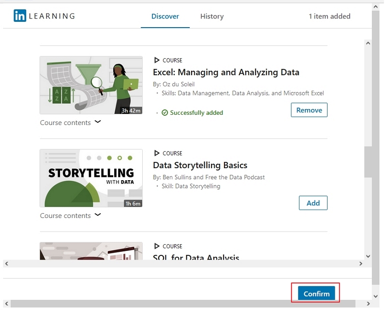Viewport: 387px width, 311px height.
Task: Open Excel: Managing and Analyzing Data title
Action: click(x=226, y=72)
